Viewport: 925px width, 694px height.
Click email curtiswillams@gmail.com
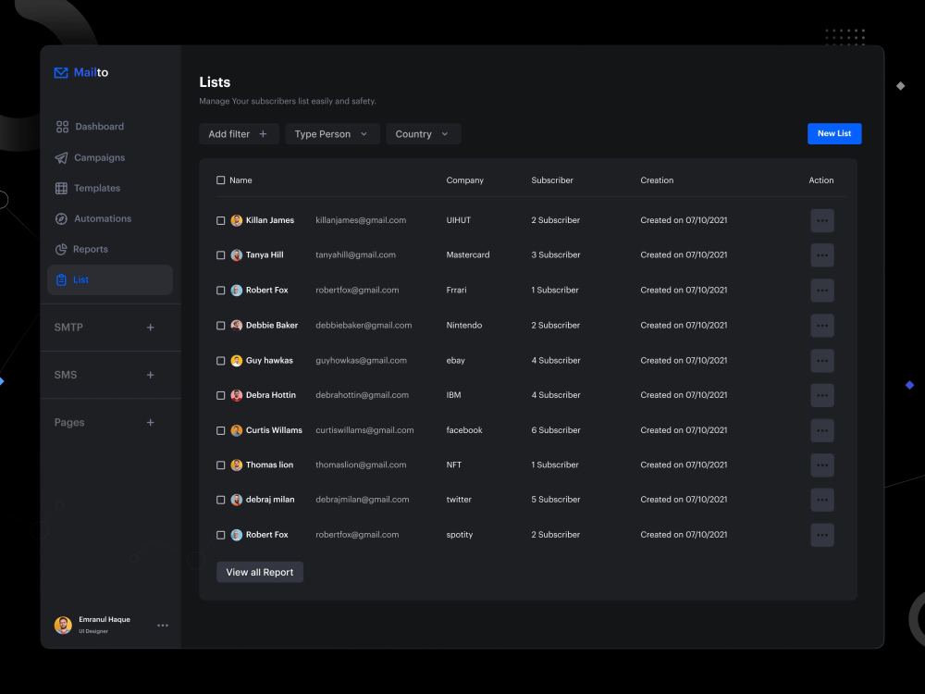[x=364, y=430]
